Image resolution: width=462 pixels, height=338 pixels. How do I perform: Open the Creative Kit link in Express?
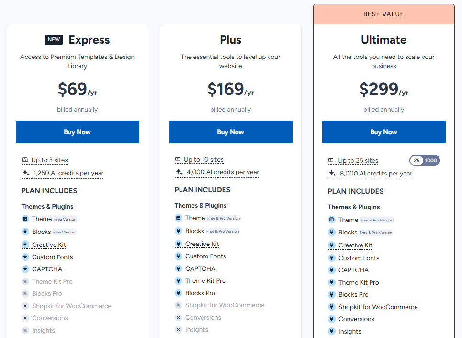(49, 245)
